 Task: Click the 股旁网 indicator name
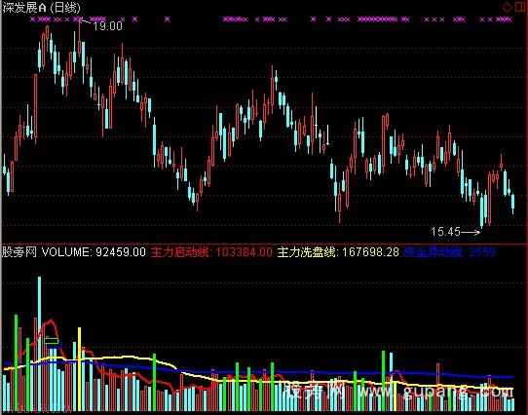pyautogui.click(x=19, y=251)
